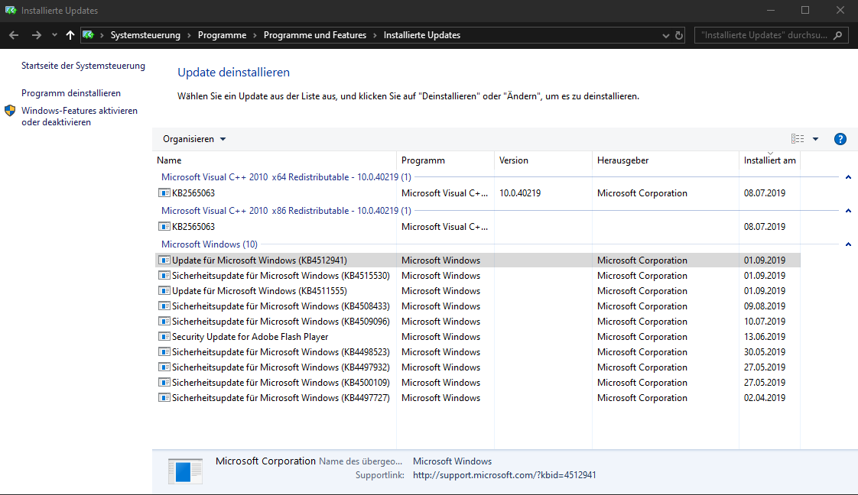Maximize the Installierte Updates window
This screenshot has width=858, height=495.
pos(805,11)
